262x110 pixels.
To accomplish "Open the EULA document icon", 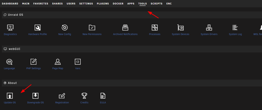I will coord(103,96).
